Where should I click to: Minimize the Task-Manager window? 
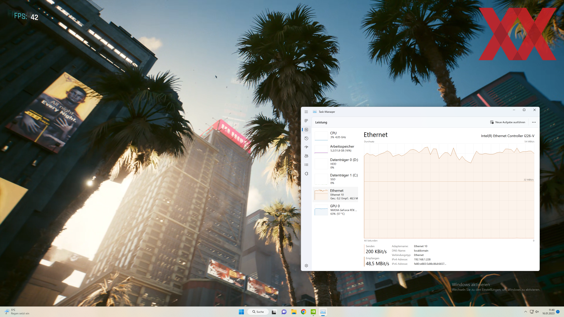(514, 110)
